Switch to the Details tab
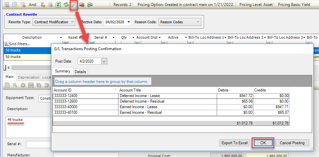The height and width of the screenshot is (157, 319). (80, 72)
